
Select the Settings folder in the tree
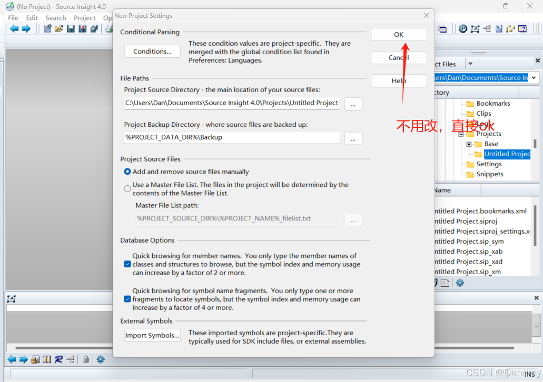489,164
